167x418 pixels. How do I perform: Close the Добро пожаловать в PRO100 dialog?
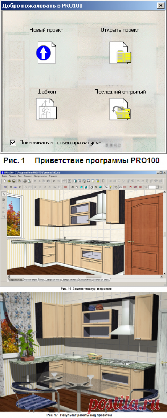[160, 5]
